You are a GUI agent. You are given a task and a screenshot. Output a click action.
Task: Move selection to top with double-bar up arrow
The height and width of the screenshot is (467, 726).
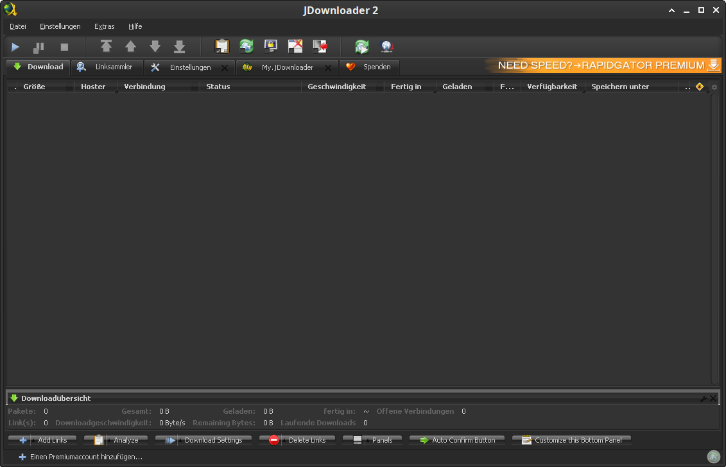click(x=106, y=46)
